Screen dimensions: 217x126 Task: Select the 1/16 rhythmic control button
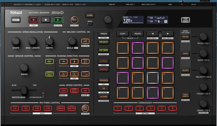(37, 108)
